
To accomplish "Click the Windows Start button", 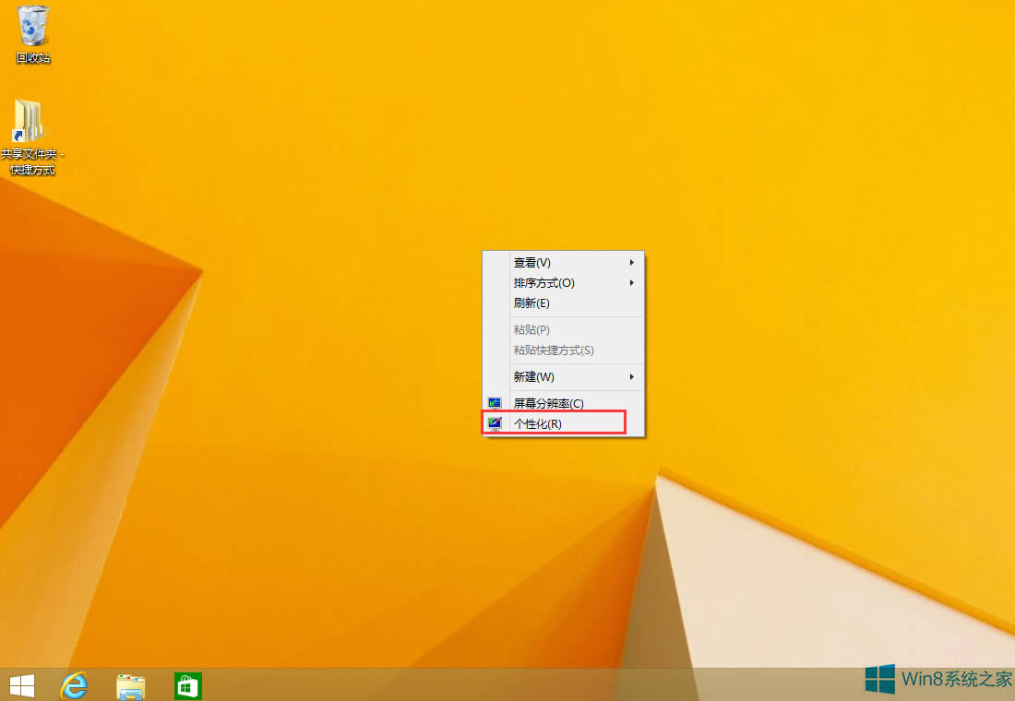I will point(20,684).
